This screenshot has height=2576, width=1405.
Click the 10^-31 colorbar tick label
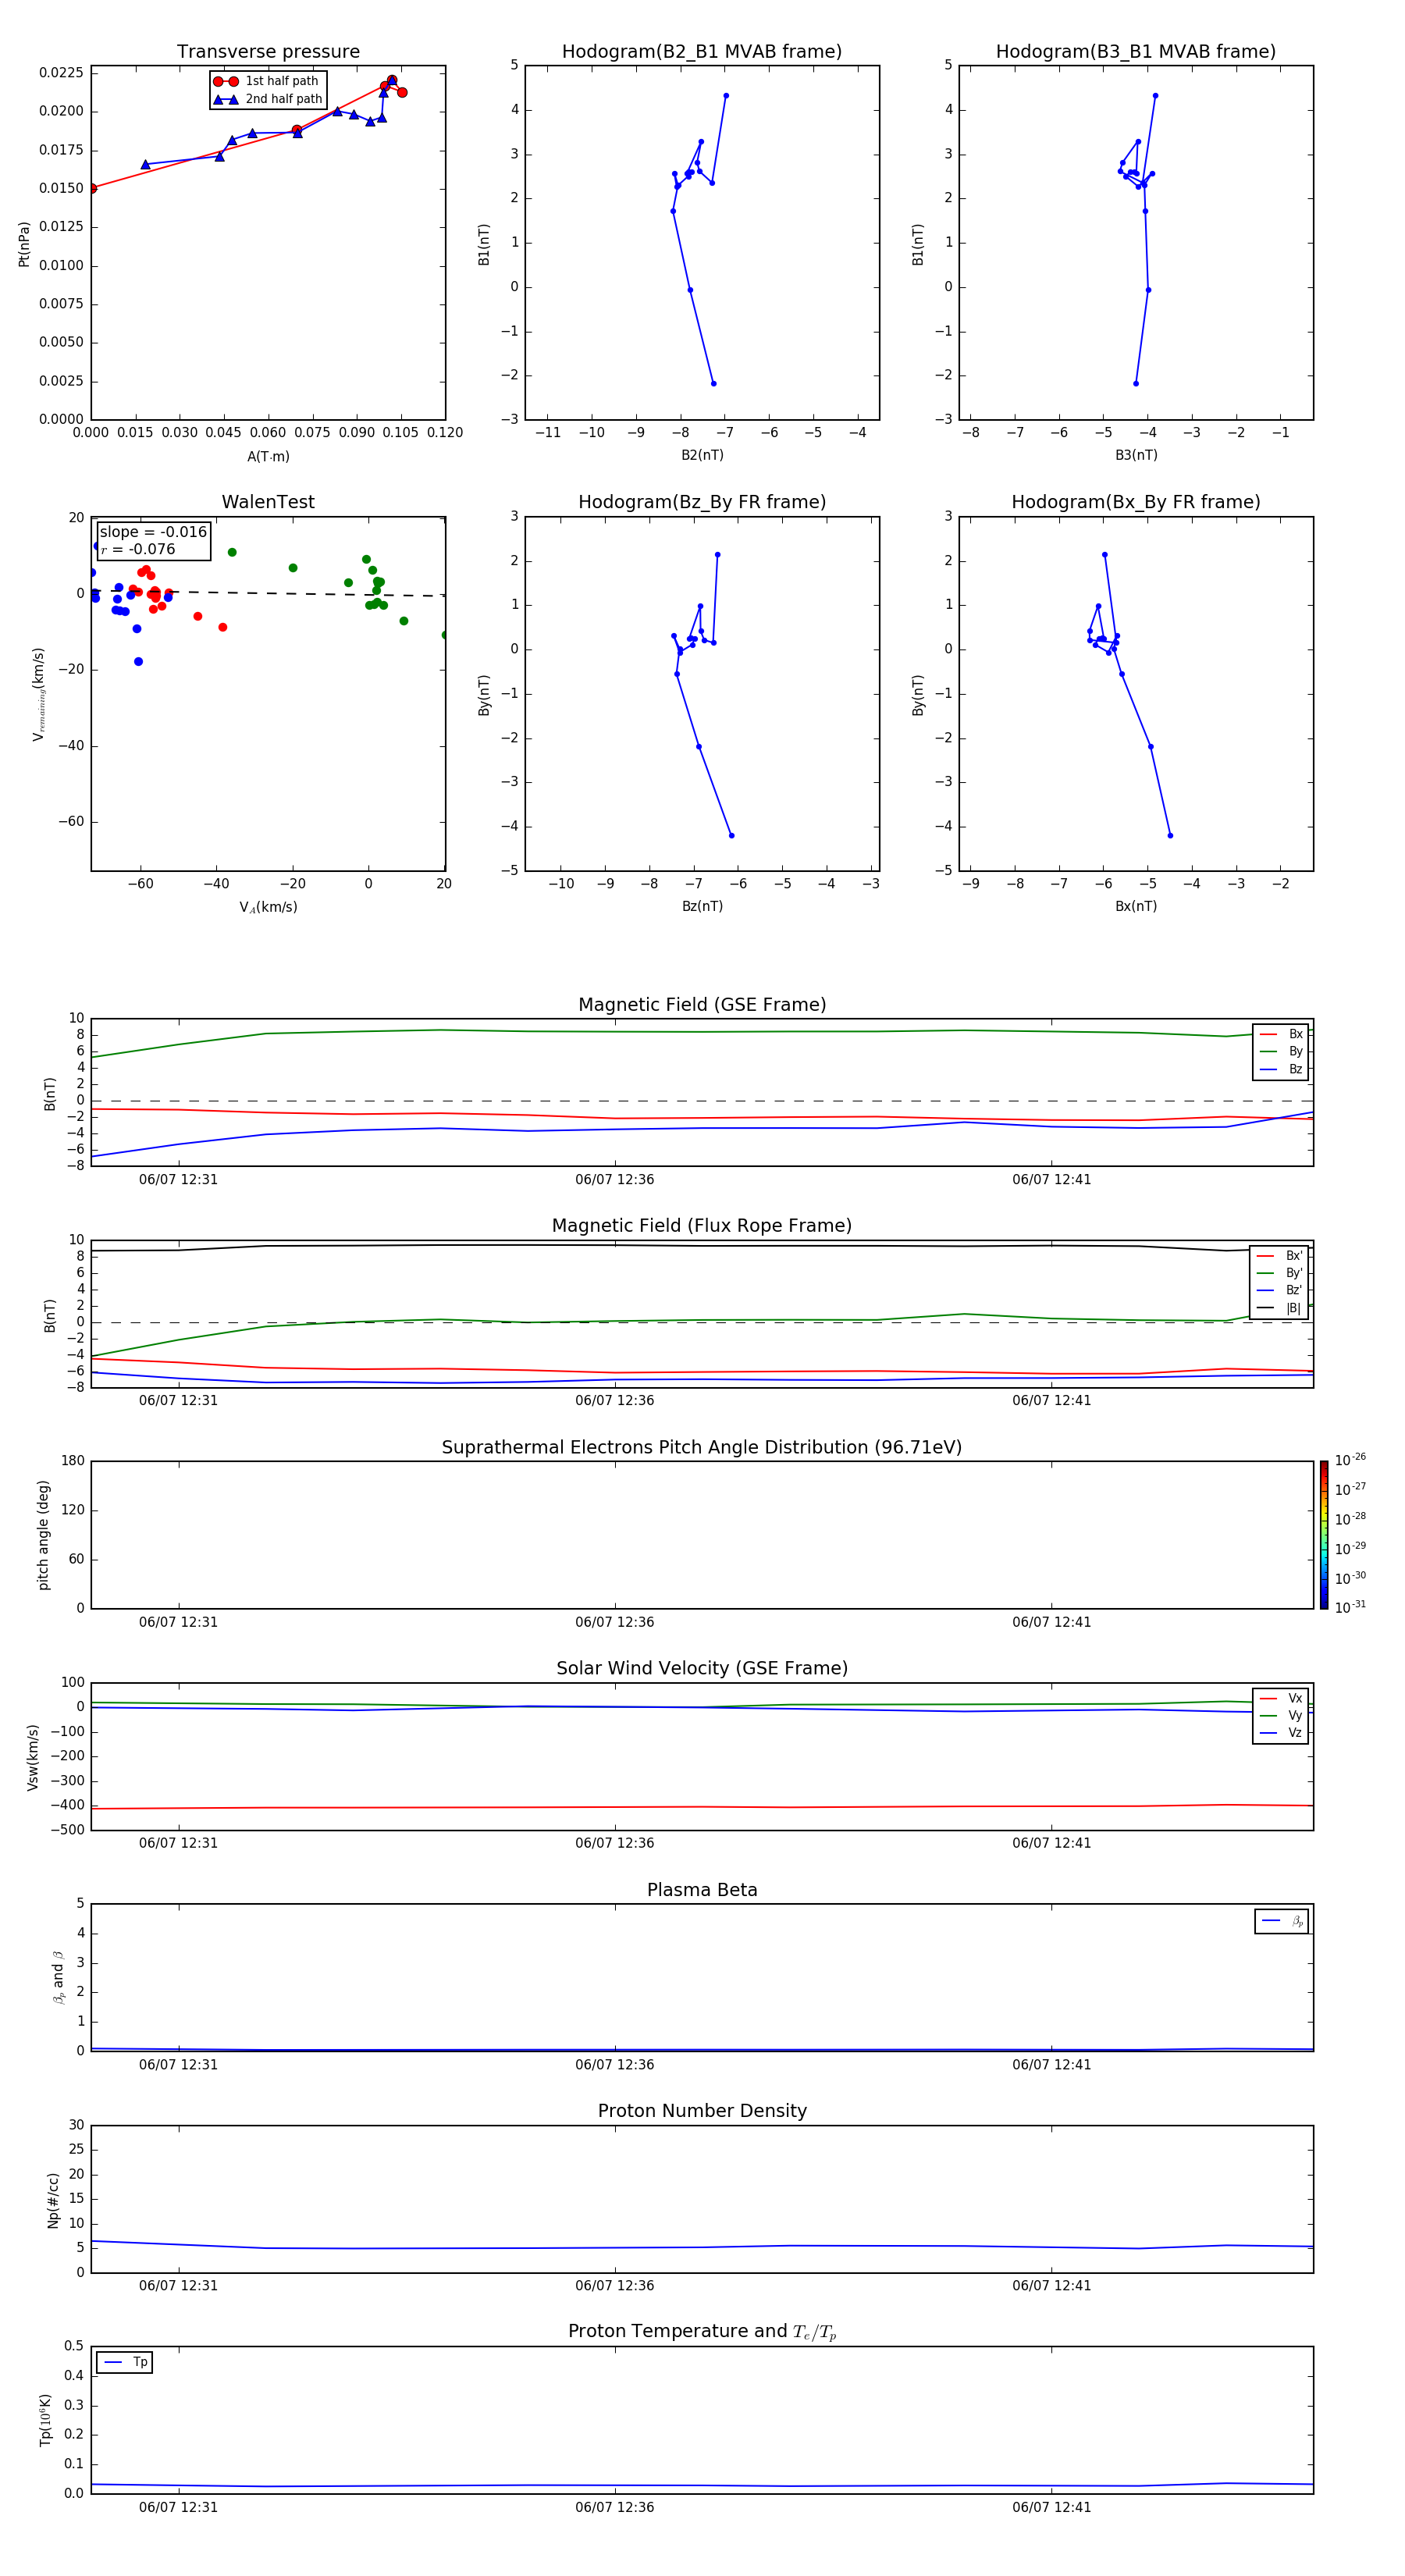pyautogui.click(x=1350, y=1607)
